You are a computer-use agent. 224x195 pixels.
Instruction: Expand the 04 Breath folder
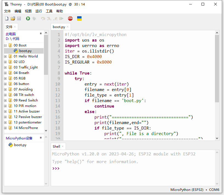(5, 73)
